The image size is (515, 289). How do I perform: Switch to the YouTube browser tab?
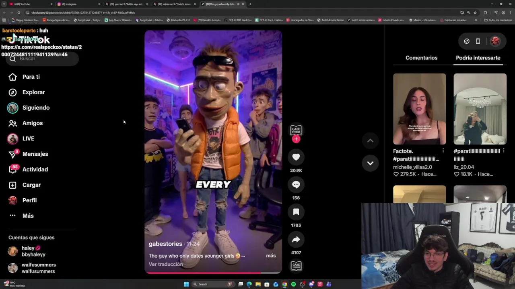click(x=30, y=4)
